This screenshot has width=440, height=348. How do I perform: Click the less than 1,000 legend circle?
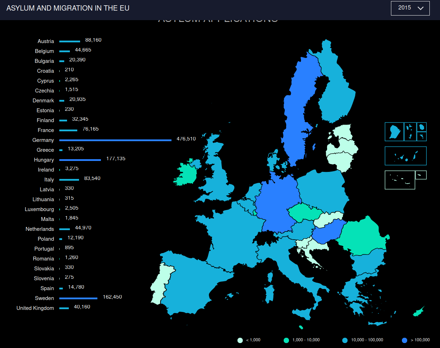pos(240,340)
